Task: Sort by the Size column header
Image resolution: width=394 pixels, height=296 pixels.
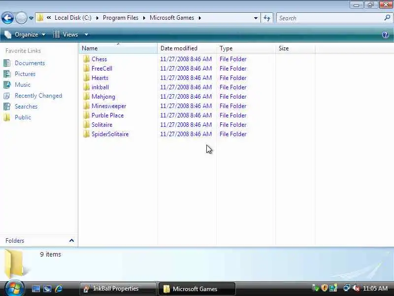Action: (x=295, y=48)
